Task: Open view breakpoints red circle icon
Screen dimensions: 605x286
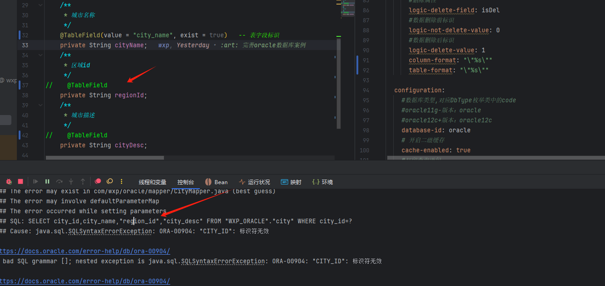Action: coord(97,181)
